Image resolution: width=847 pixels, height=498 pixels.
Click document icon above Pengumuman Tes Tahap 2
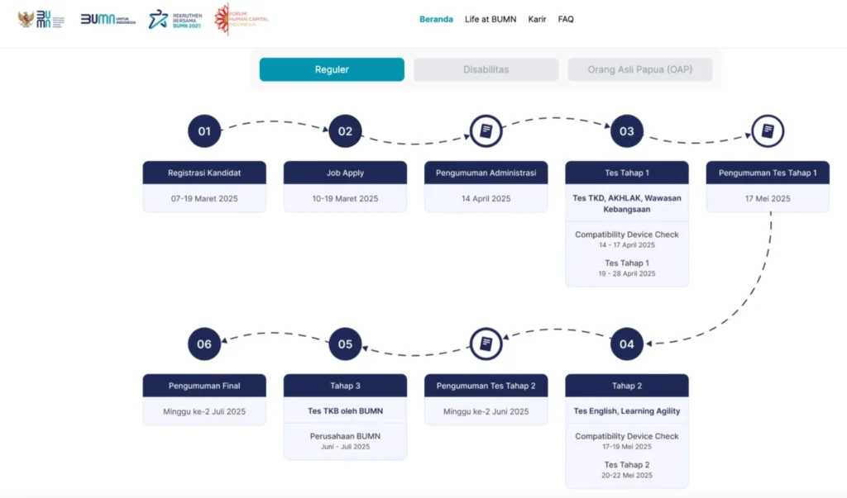click(486, 344)
